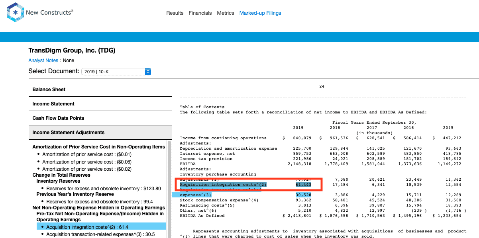479x238 pixels.
Task: Click 2015 EBITDA As Defined value 1,233,654
Action: pos(450,216)
